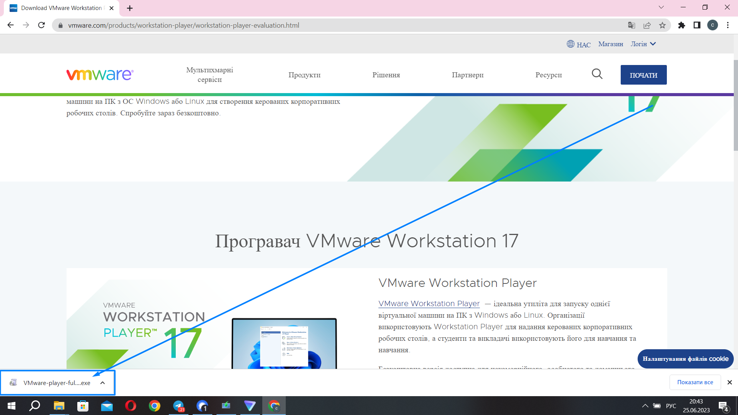This screenshot has height=415, width=738.
Task: Open the Mail app from the taskbar
Action: [107, 406]
